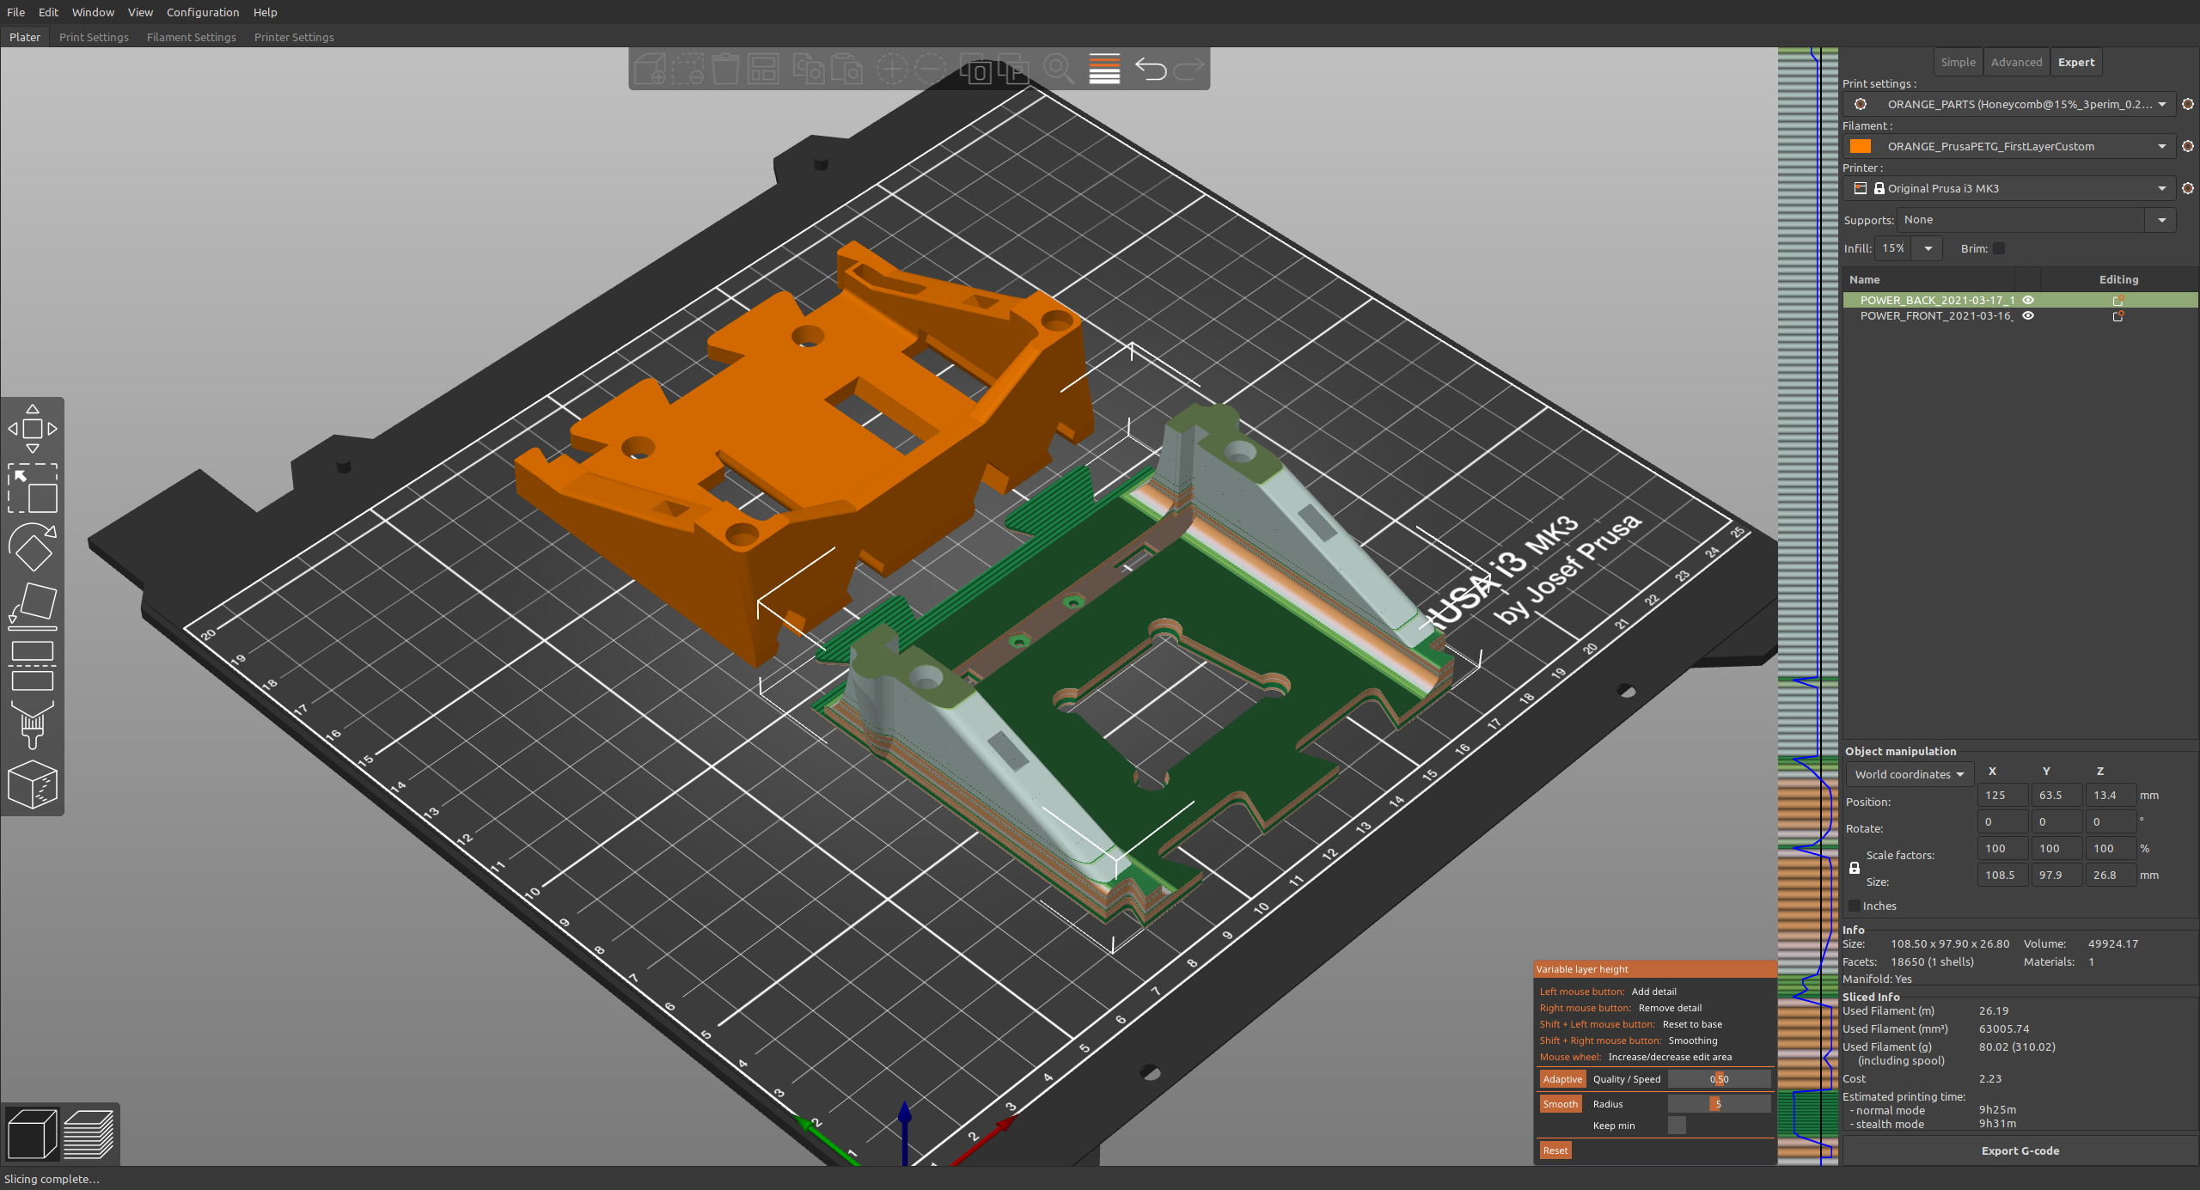This screenshot has width=2200, height=1190.
Task: Select the Seam painting cube tool
Action: (x=33, y=784)
